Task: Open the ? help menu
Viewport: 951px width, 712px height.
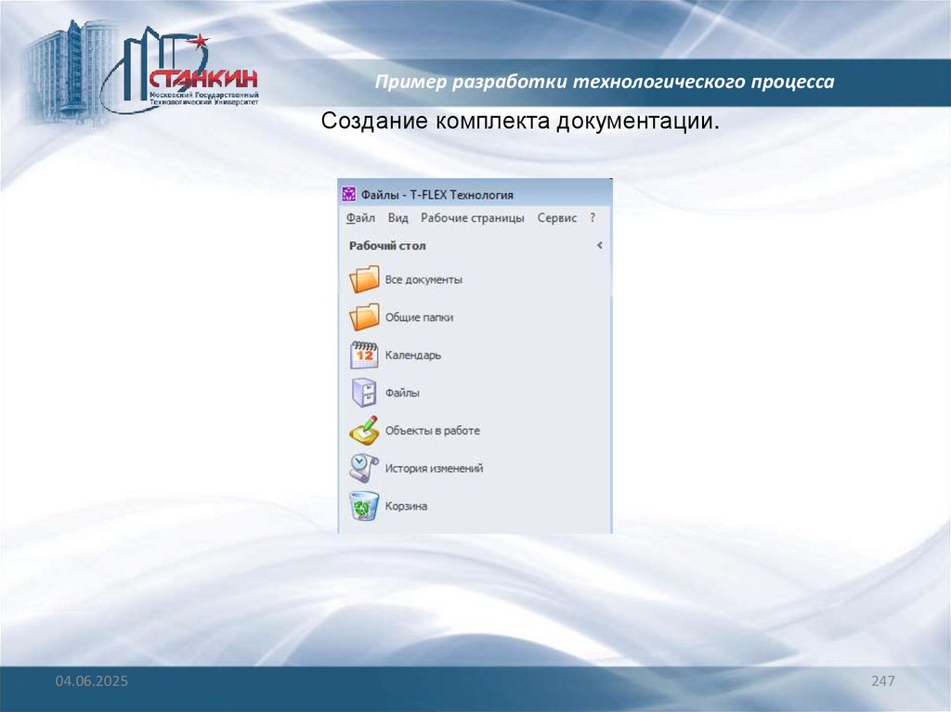Action: pyautogui.click(x=593, y=218)
